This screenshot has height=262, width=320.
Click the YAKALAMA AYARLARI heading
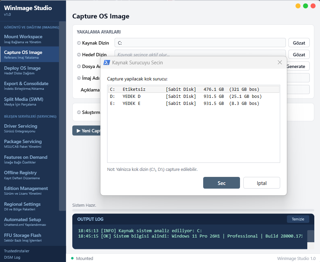[x=99, y=32]
